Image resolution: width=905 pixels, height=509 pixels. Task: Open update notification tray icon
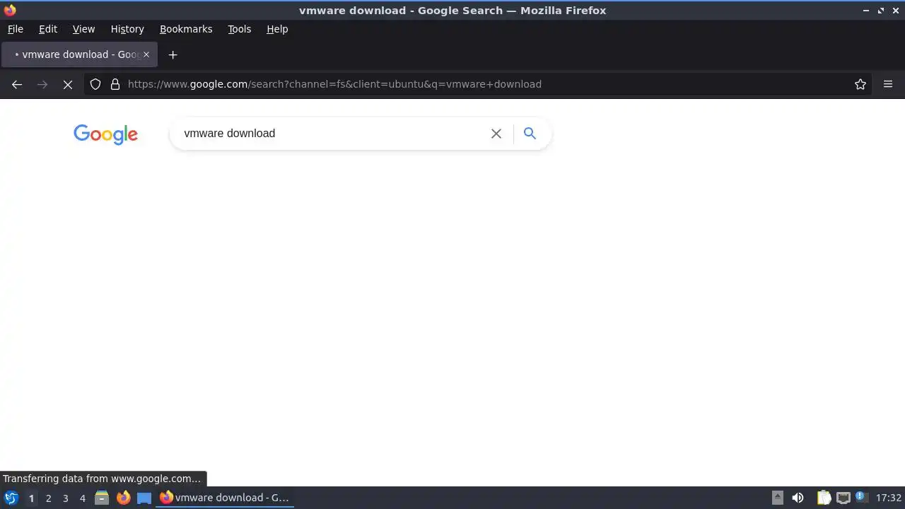coord(860,497)
